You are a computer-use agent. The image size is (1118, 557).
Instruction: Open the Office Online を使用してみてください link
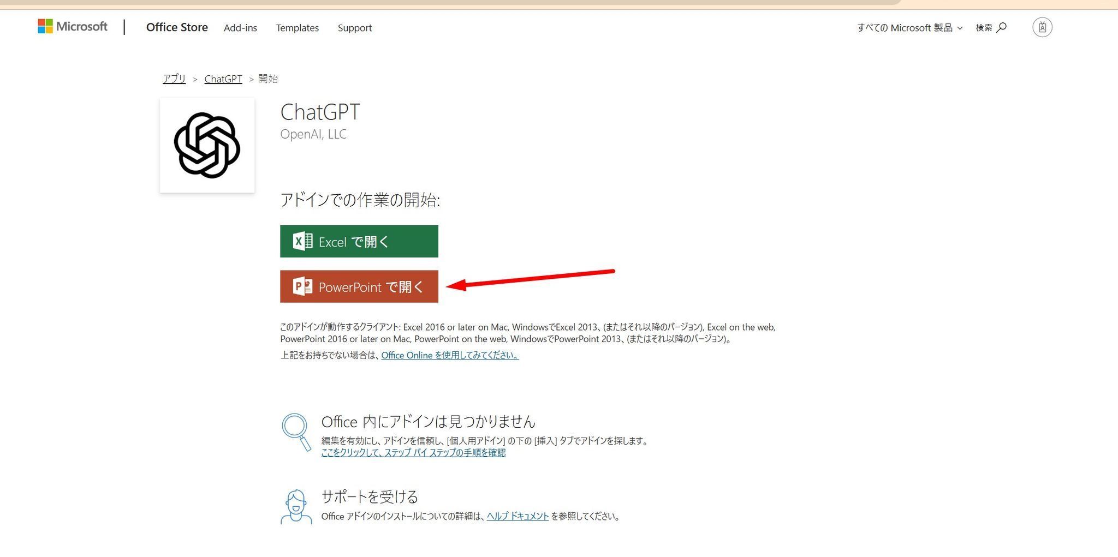[450, 355]
